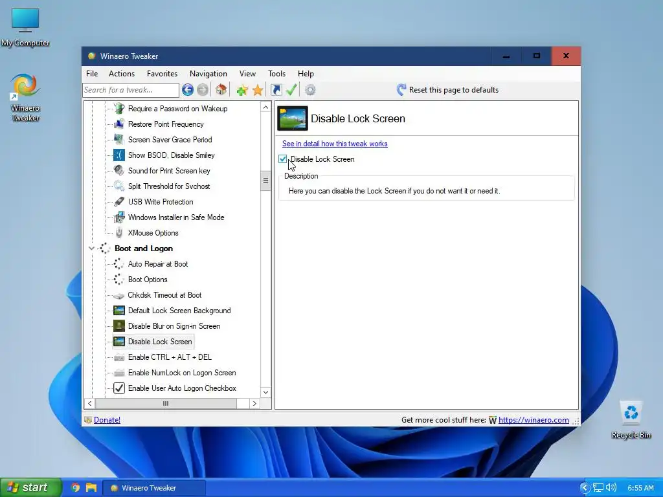The height and width of the screenshot is (497, 663).
Task: Open the View menu
Action: coord(247,74)
